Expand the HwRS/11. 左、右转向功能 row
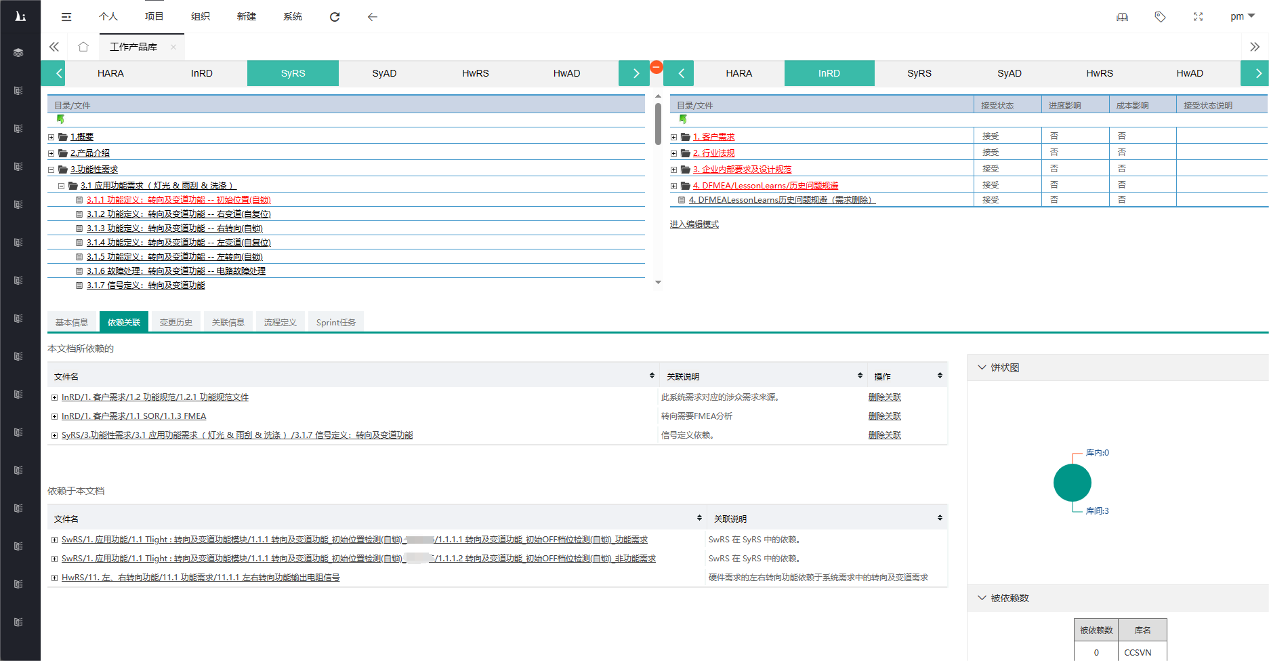 pos(54,578)
